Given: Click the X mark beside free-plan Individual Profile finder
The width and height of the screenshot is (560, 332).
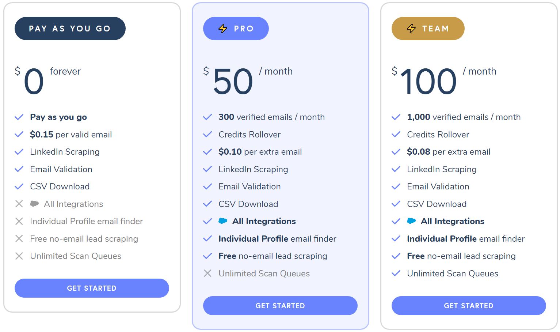Looking at the screenshot, I should pos(19,221).
